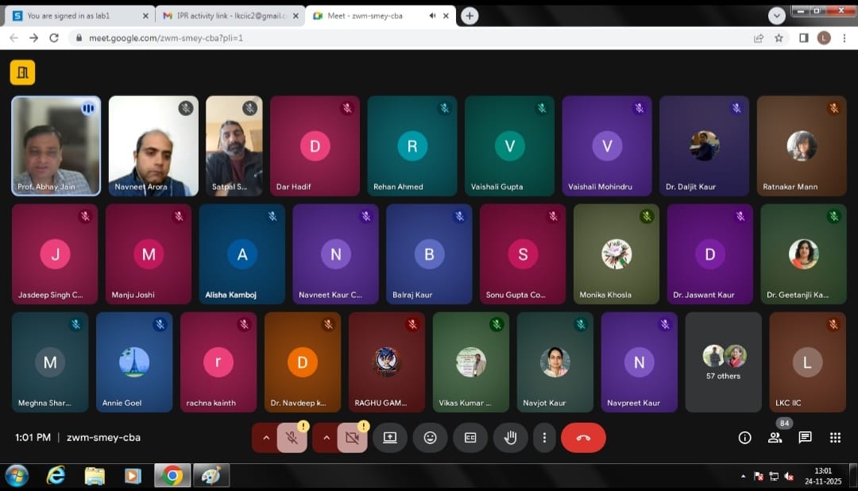Select Prof. Abhay Jain's video tile
858x491 pixels.
pos(56,145)
